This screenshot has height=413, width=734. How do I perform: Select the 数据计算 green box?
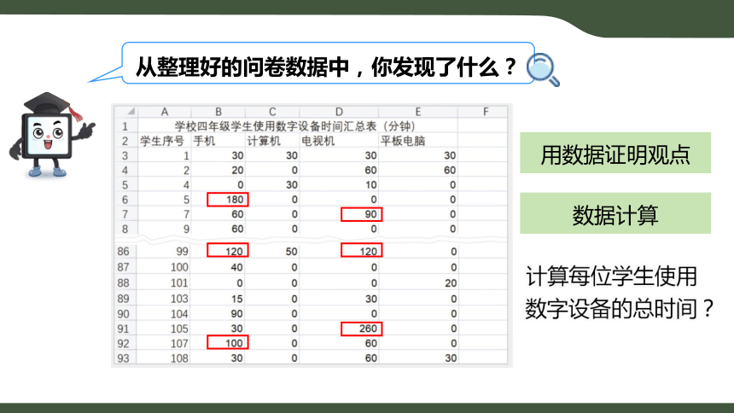coord(615,213)
